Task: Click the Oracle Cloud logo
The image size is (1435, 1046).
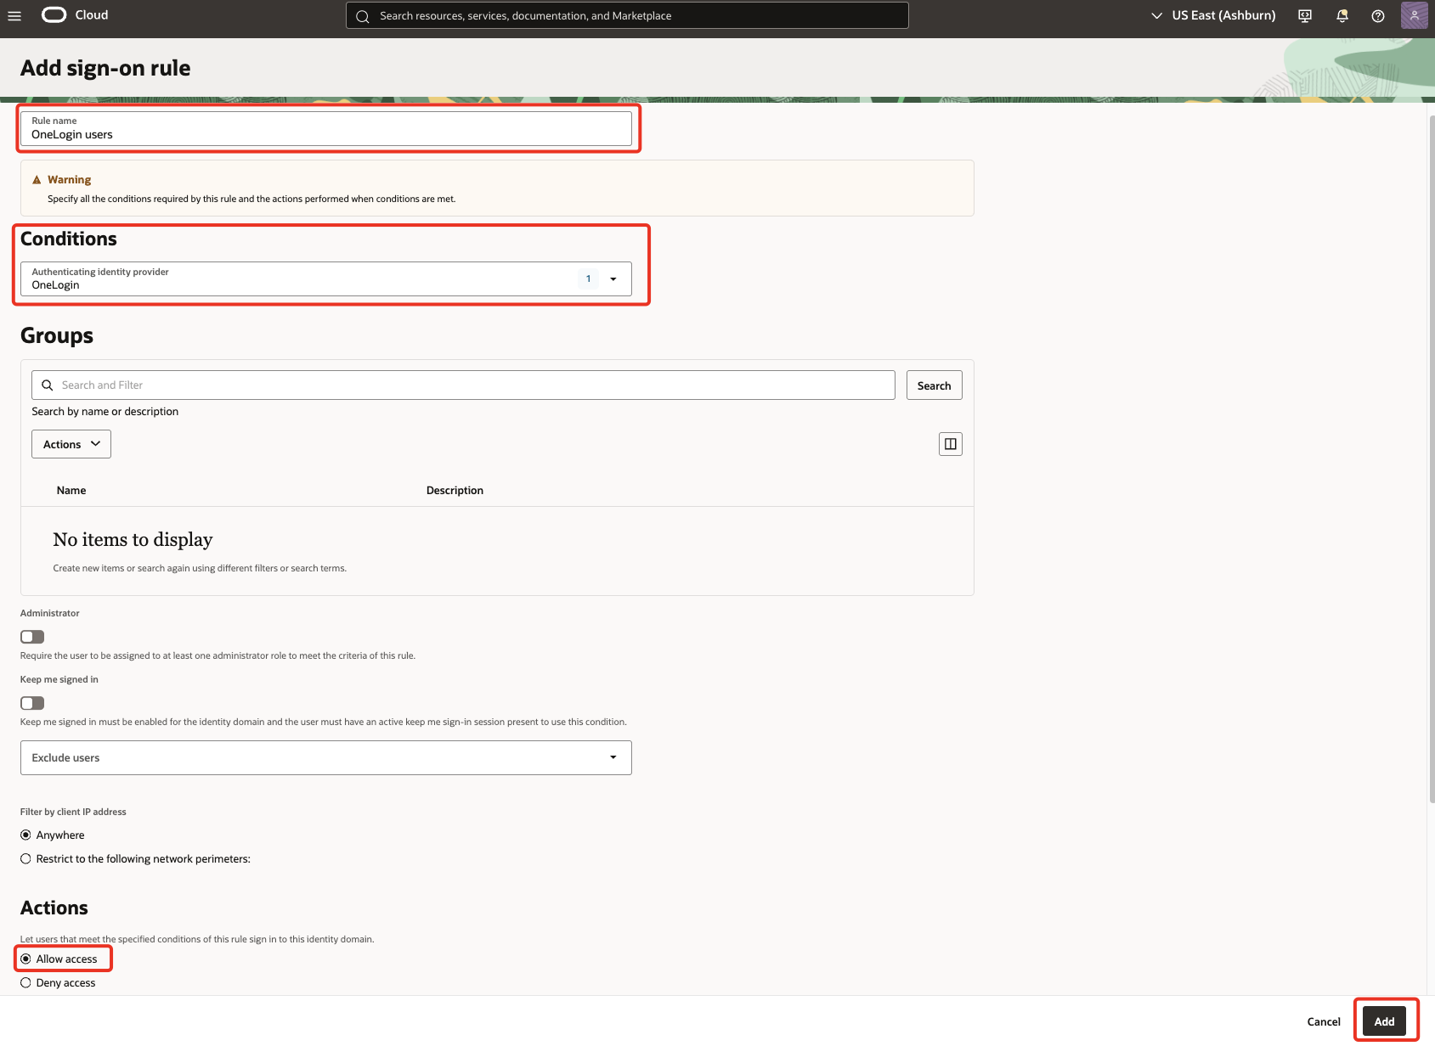Action: coord(53,14)
